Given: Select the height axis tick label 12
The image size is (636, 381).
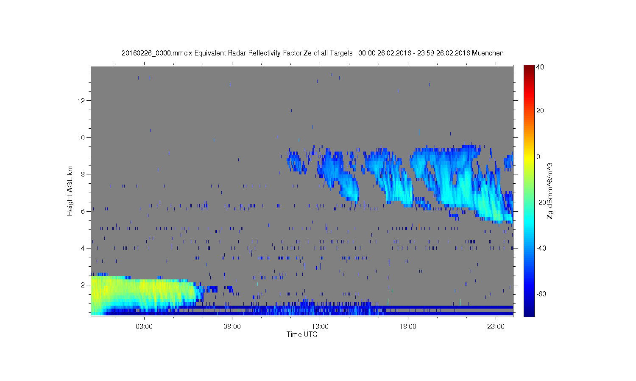Looking at the screenshot, I should 82,101.
